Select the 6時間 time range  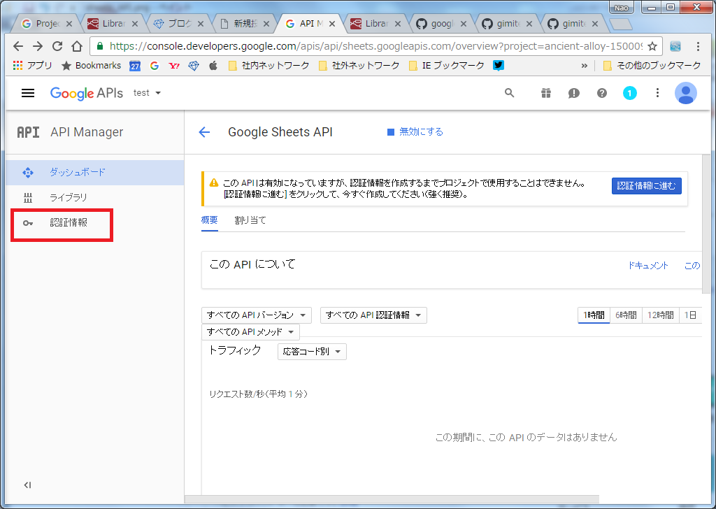626,315
